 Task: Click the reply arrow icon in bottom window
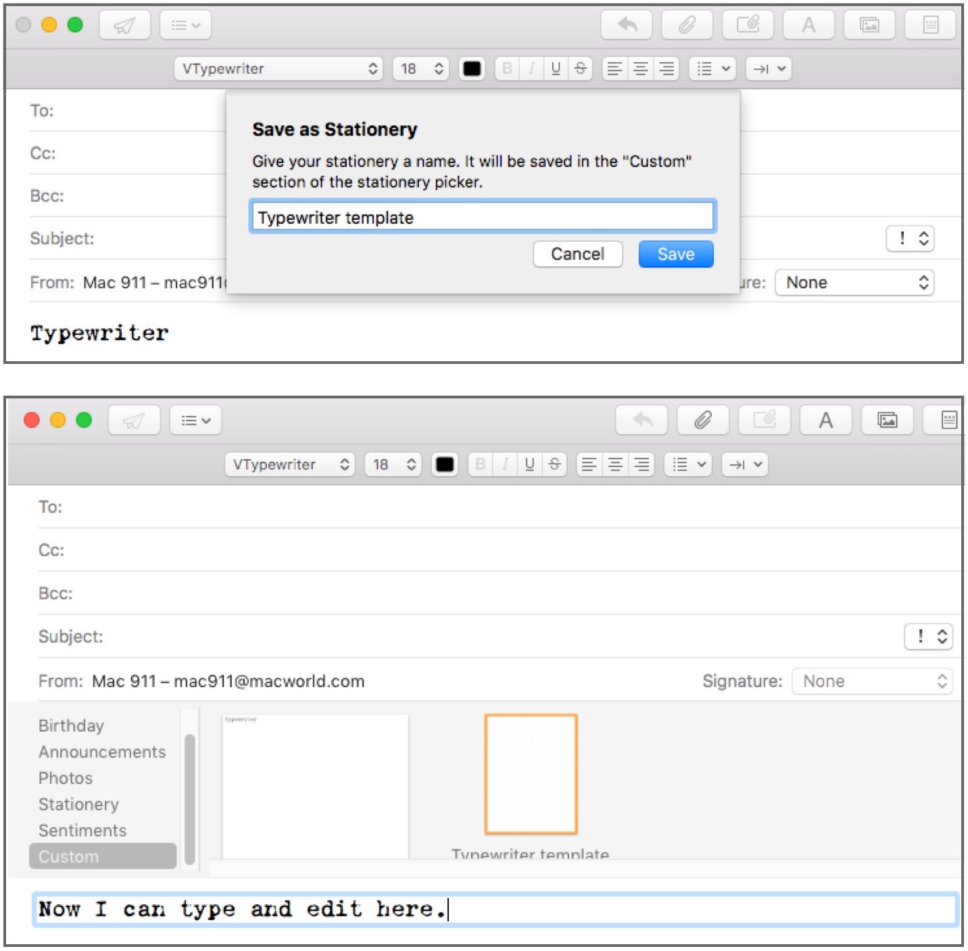pyautogui.click(x=642, y=421)
